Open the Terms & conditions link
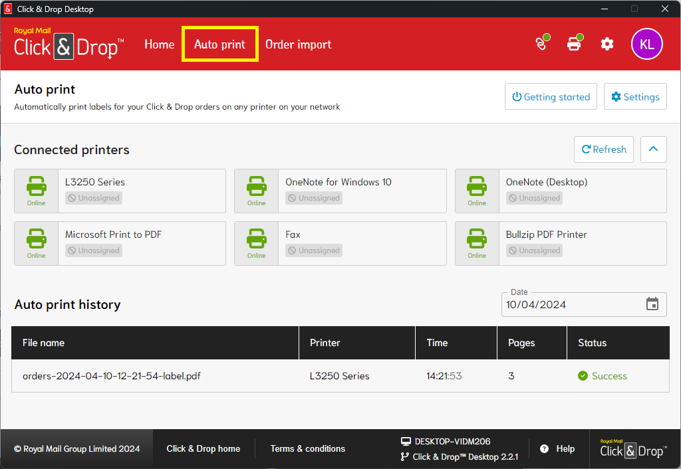 click(x=307, y=448)
